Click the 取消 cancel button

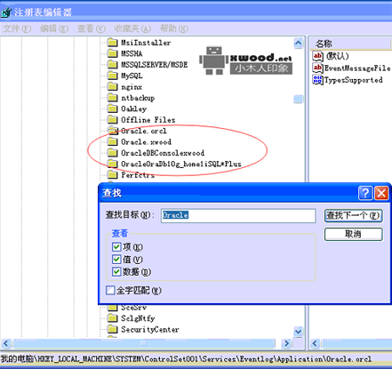354,234
